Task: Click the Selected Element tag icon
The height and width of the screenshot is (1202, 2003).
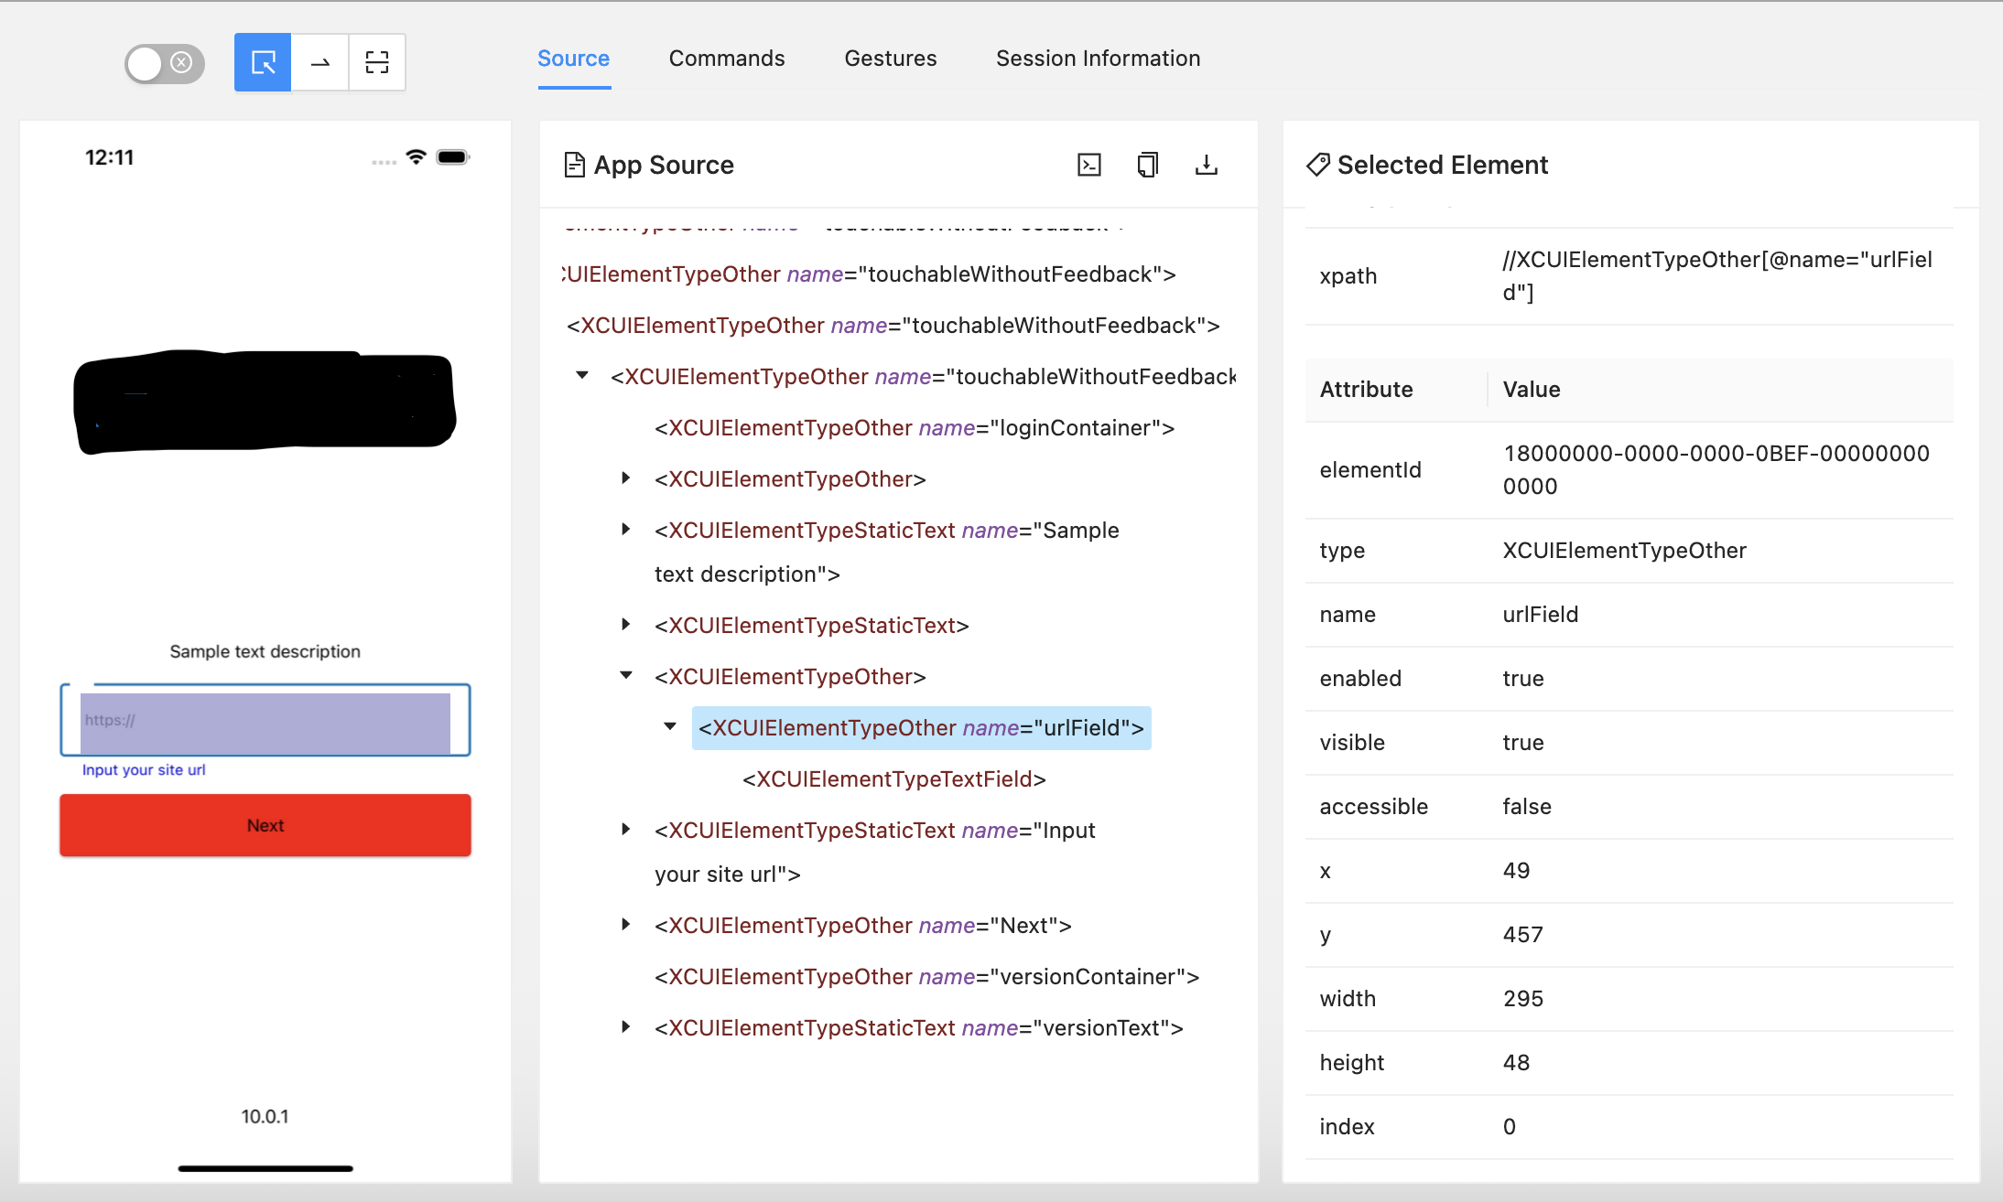Action: [1317, 165]
